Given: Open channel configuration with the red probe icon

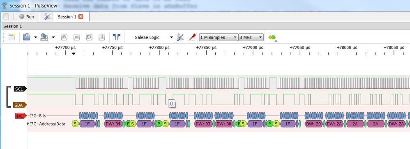Looking at the screenshot, I should [192, 37].
